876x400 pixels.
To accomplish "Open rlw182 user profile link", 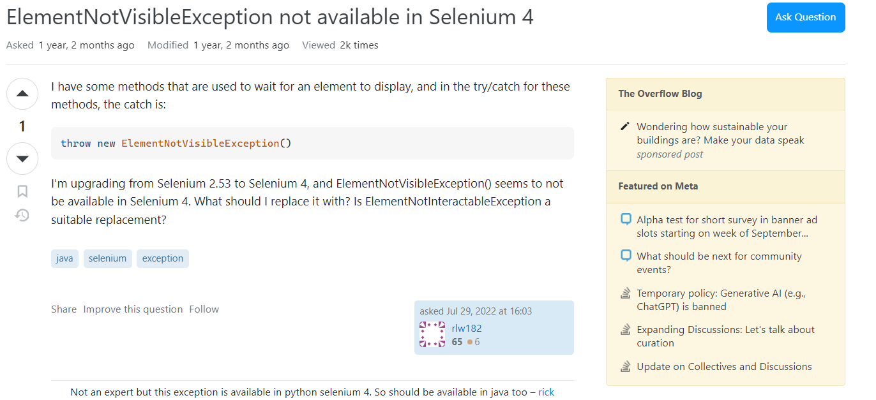I will [x=467, y=329].
